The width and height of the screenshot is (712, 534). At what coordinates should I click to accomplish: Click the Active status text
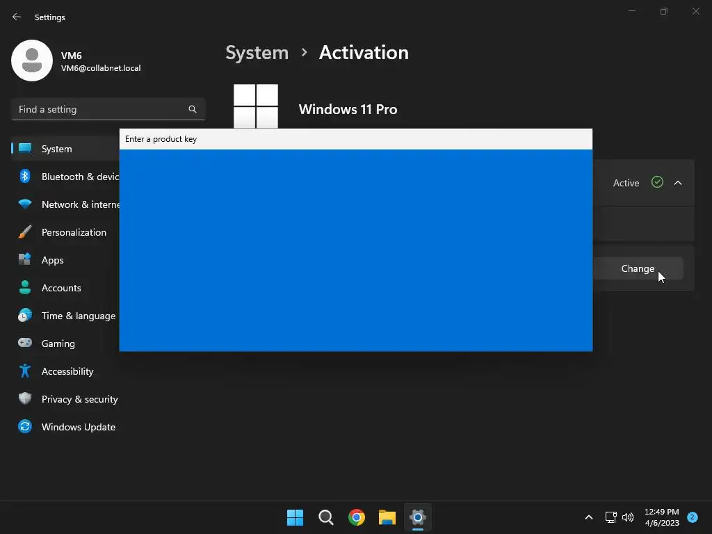pyautogui.click(x=626, y=183)
